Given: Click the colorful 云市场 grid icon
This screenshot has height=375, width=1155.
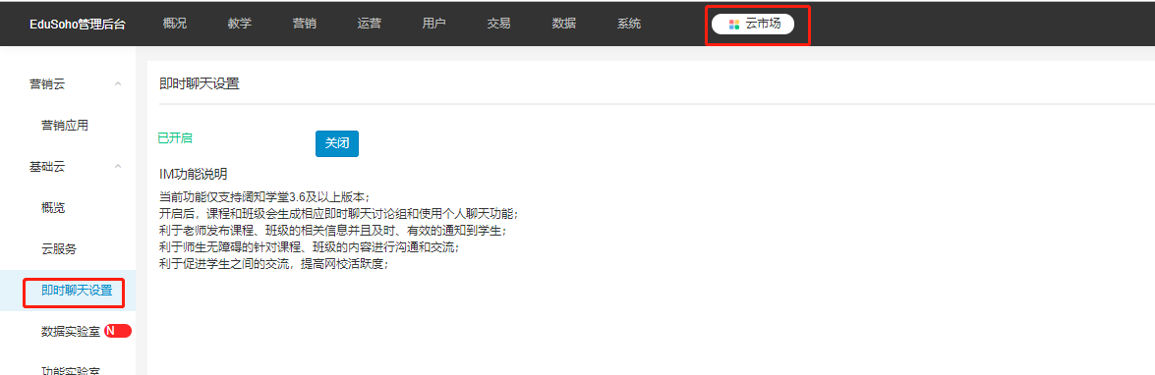Looking at the screenshot, I should [x=733, y=25].
